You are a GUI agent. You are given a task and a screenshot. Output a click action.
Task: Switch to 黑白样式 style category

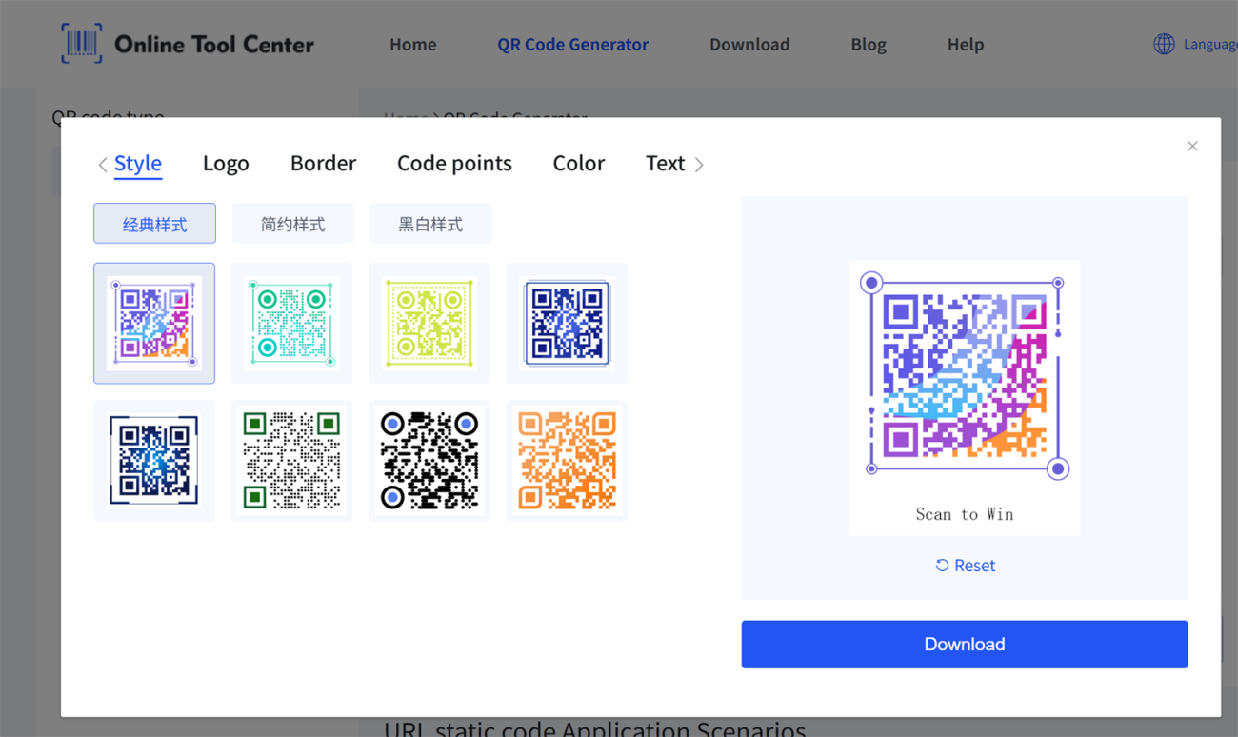430,224
